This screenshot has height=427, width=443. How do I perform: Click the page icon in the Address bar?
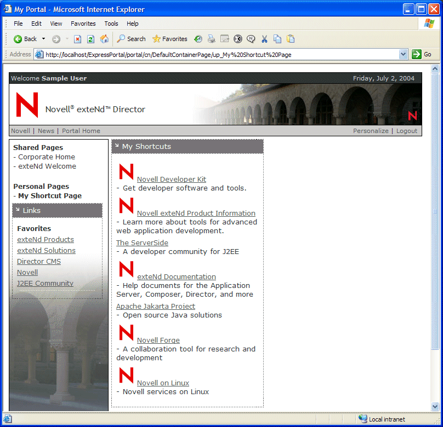(x=39, y=54)
